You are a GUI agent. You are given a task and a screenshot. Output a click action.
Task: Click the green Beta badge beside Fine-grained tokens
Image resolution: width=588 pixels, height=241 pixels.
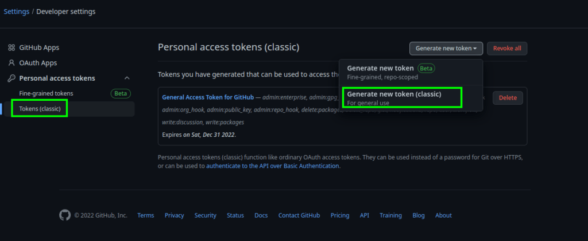[121, 93]
